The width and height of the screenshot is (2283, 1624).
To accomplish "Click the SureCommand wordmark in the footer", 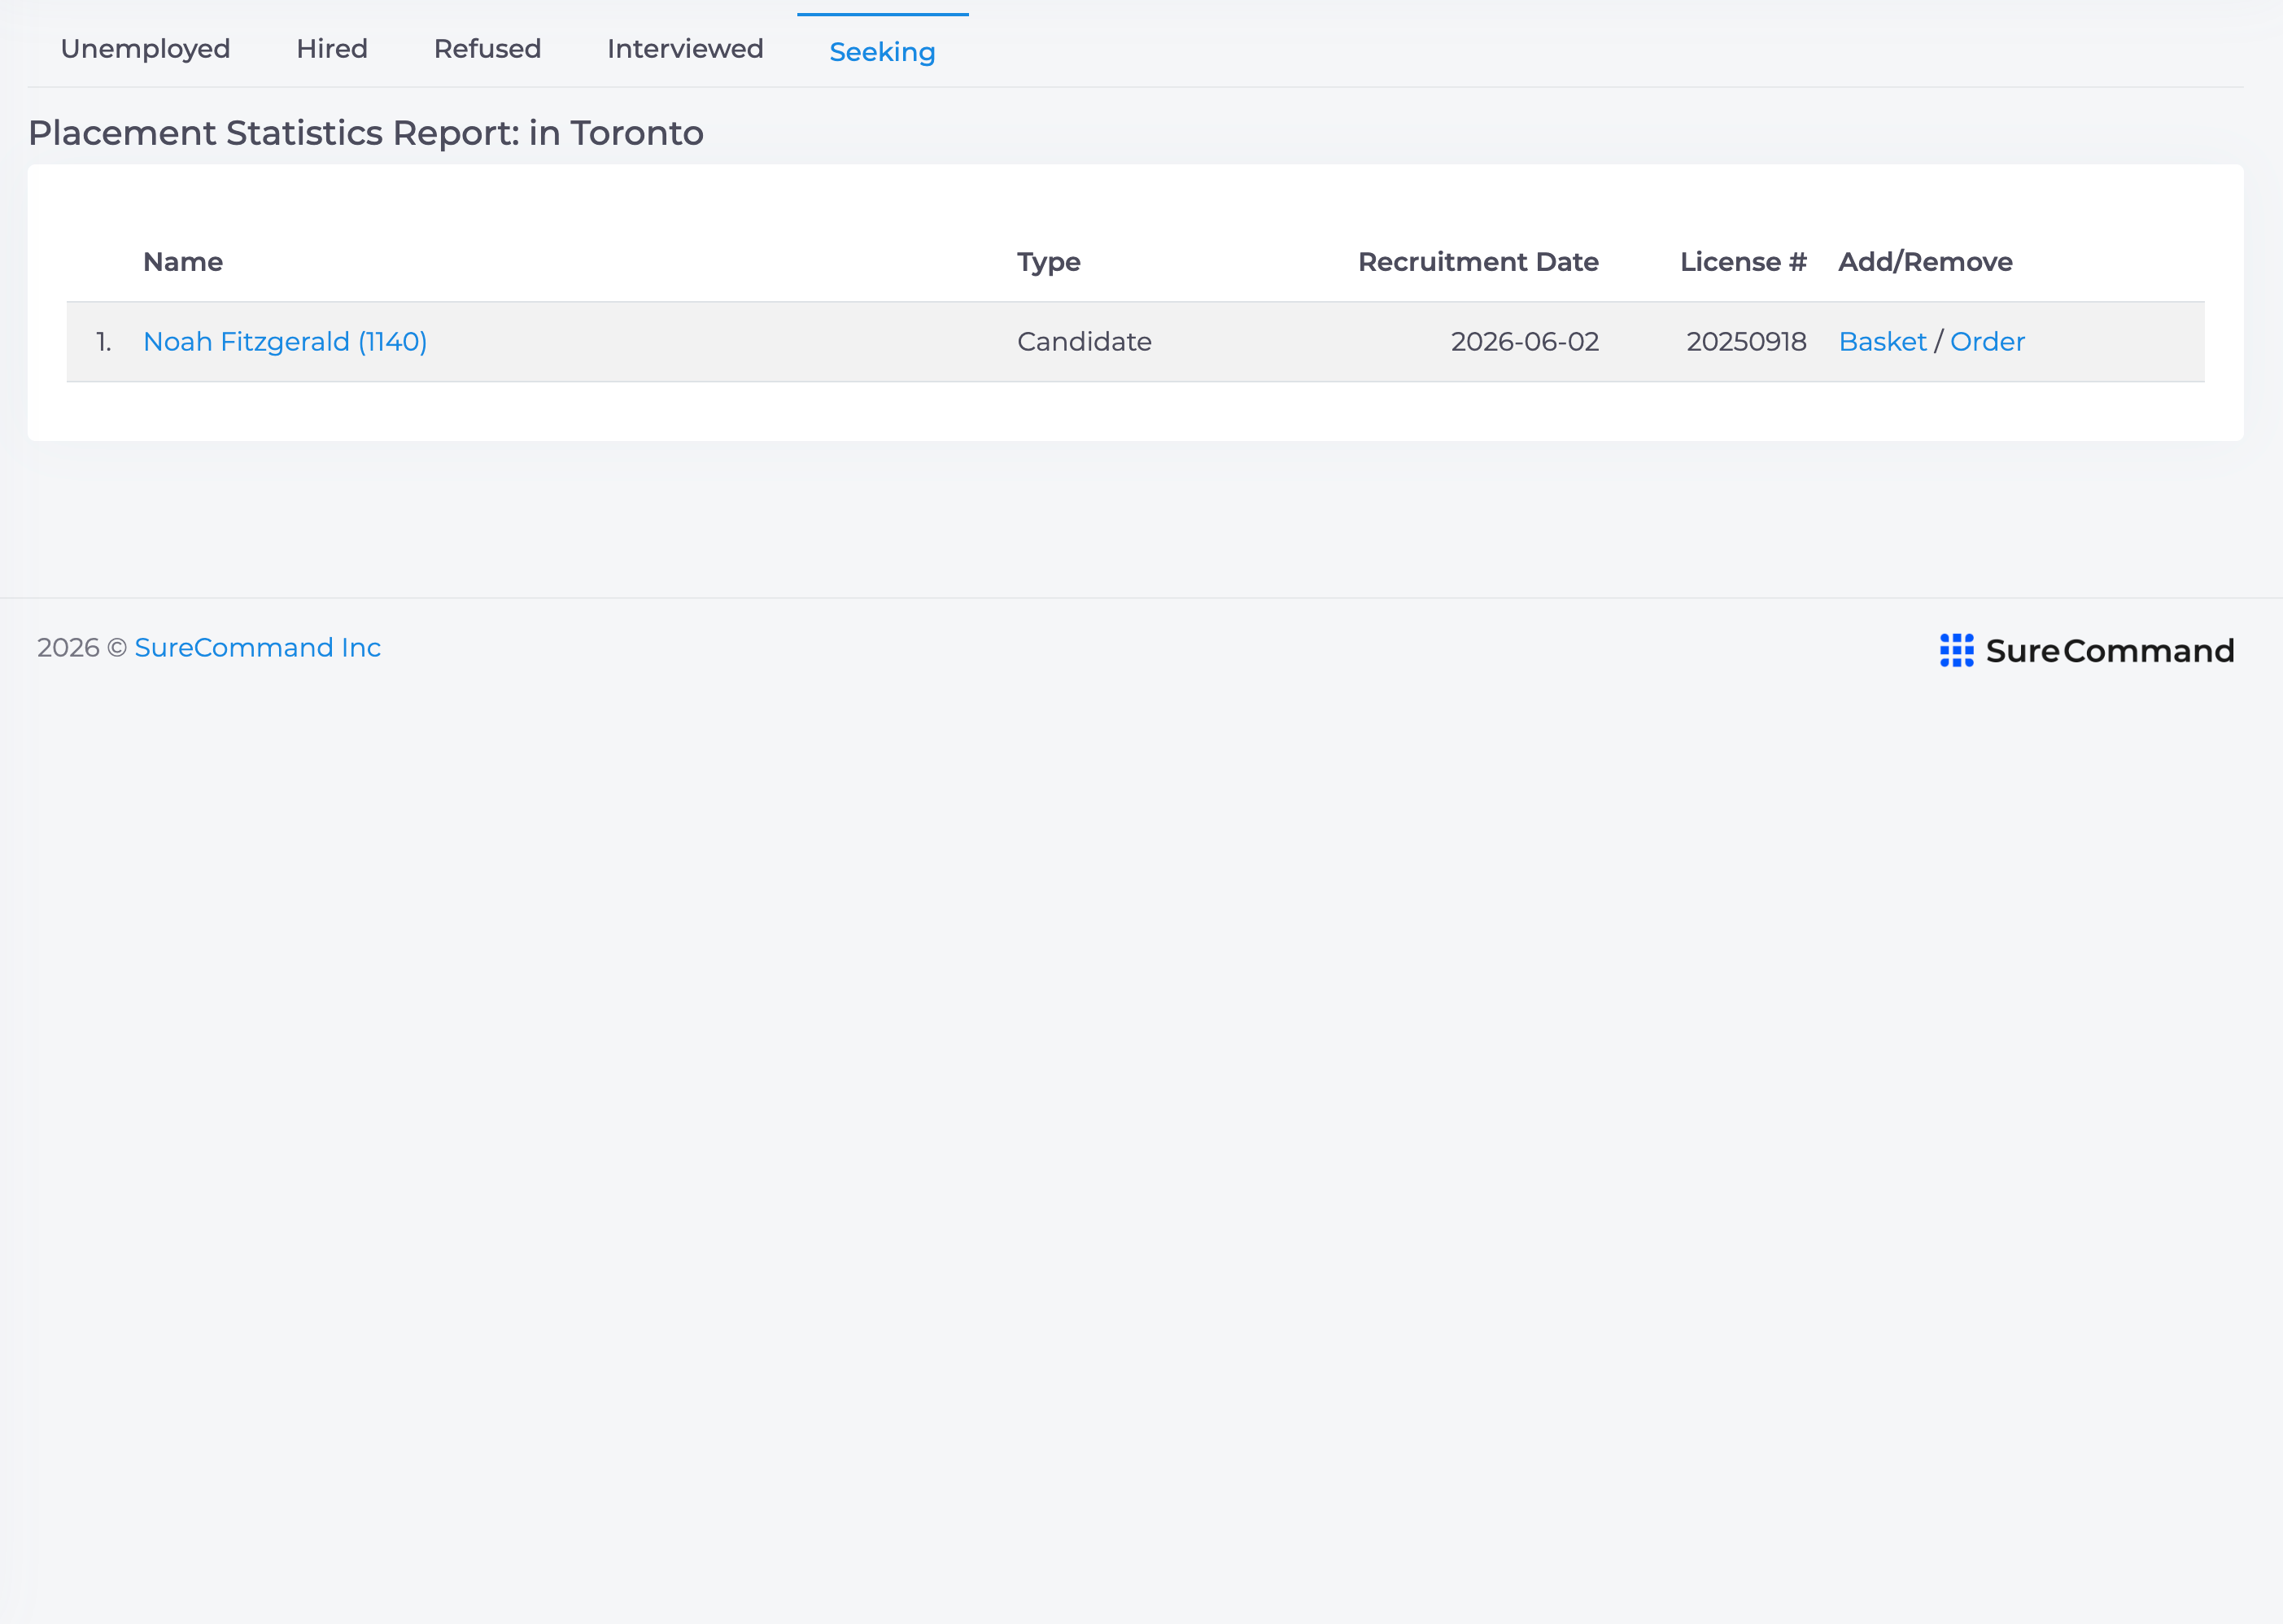I will pyautogui.click(x=2110, y=651).
